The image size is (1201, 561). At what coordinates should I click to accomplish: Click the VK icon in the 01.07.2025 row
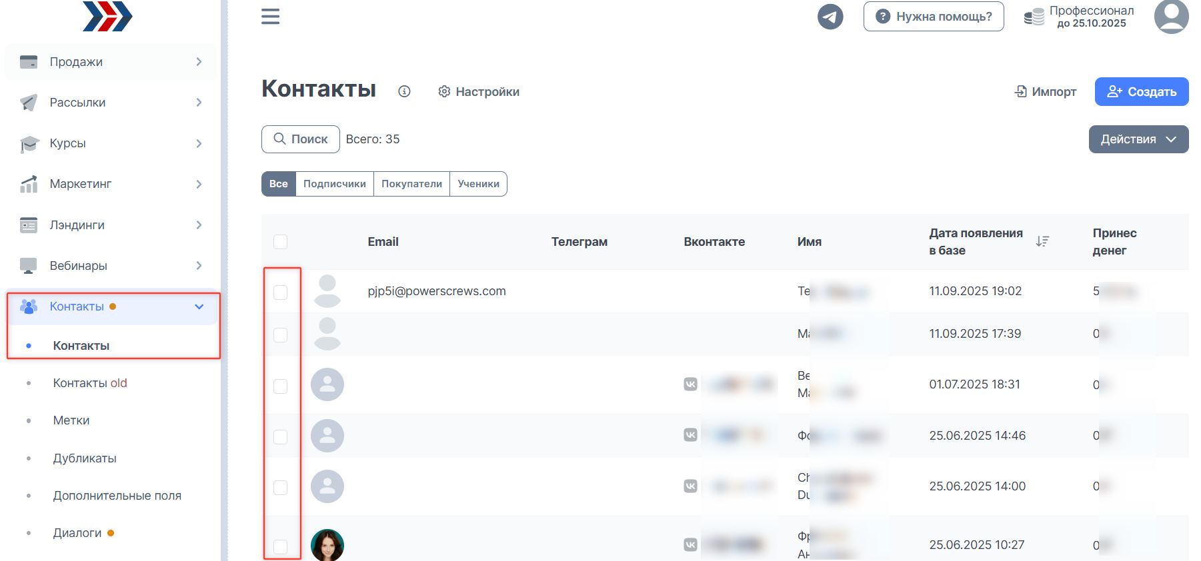pos(691,384)
